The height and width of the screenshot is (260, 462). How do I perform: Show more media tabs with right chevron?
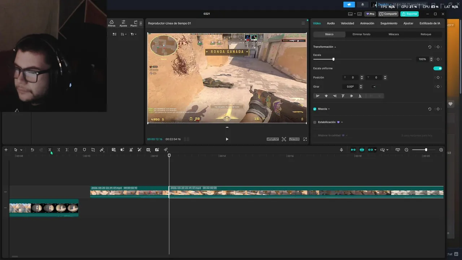pyautogui.click(x=141, y=23)
